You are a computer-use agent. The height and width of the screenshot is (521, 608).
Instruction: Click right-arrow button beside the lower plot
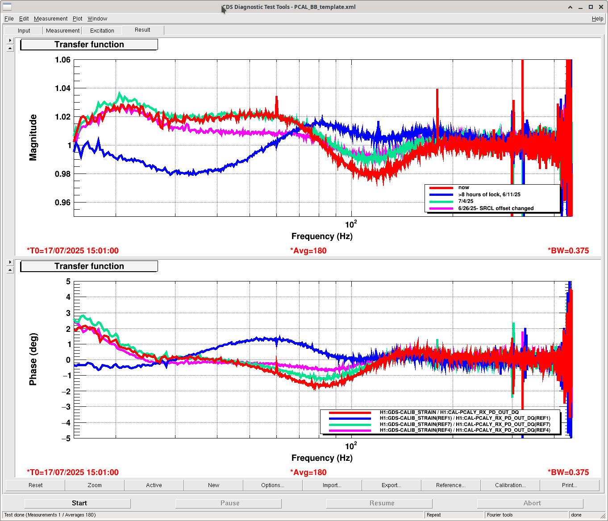pyautogui.click(x=10, y=262)
